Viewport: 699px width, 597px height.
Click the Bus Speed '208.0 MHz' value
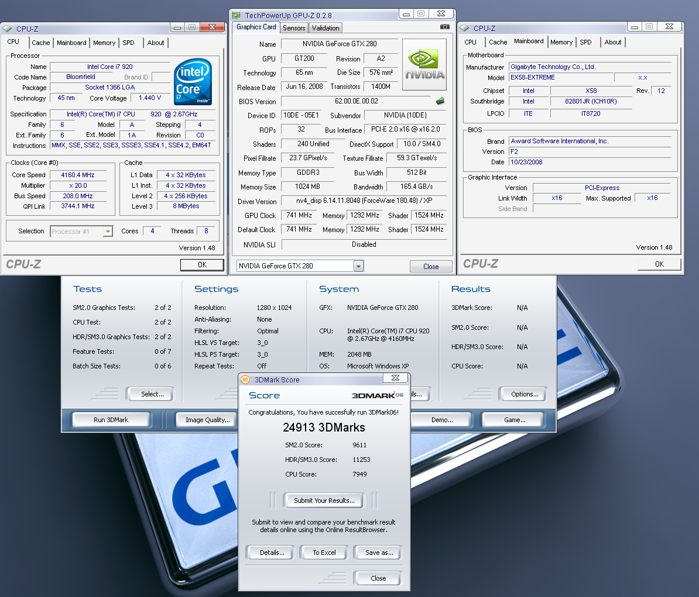(77, 196)
